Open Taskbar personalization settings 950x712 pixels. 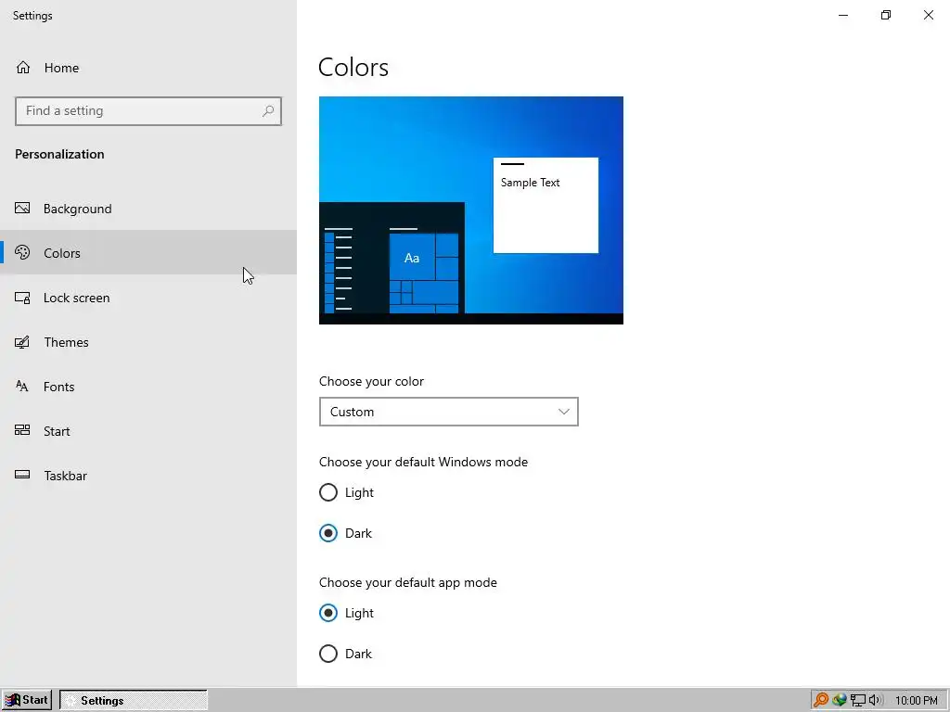(x=148, y=476)
